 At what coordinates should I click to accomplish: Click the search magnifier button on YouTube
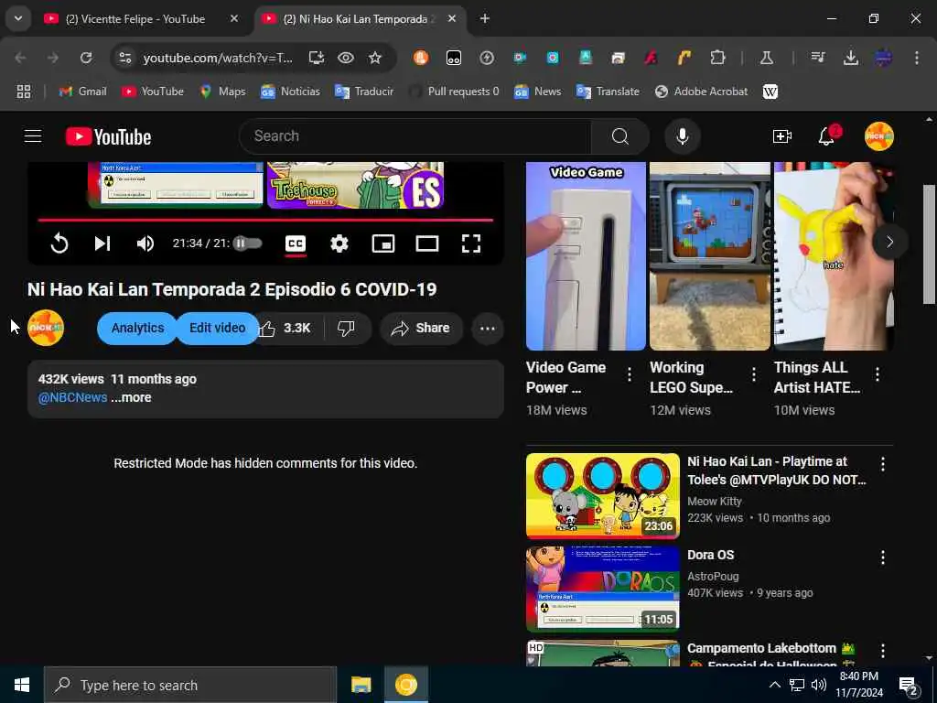point(620,136)
